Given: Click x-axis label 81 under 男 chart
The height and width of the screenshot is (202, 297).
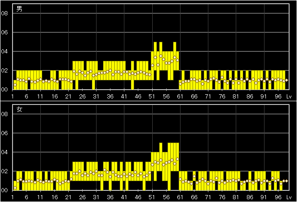Looking at the screenshot, I should tap(236, 97).
